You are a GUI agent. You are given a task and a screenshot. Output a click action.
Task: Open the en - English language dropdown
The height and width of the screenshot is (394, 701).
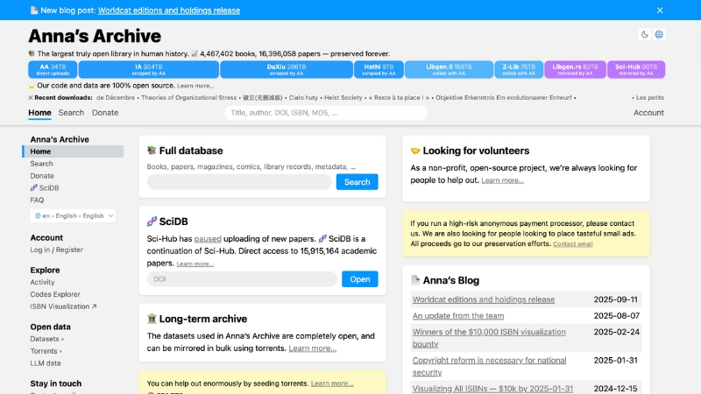[x=73, y=215]
